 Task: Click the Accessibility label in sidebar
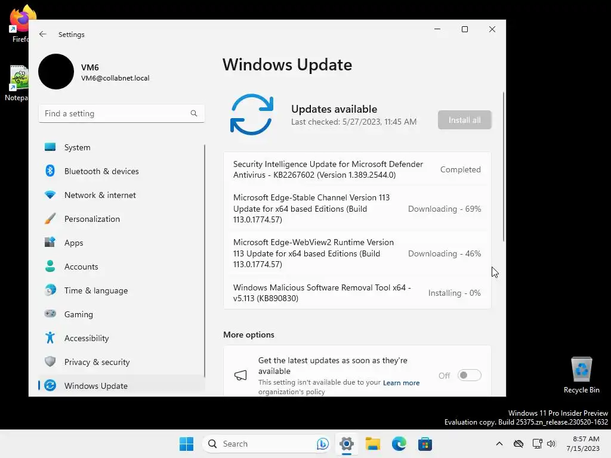[x=87, y=338]
